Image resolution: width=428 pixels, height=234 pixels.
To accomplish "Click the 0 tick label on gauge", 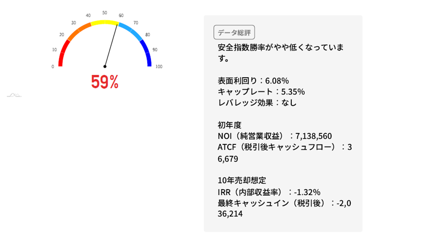I will [x=53, y=67].
